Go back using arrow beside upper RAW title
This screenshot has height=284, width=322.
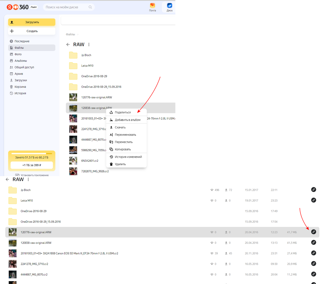68,44
